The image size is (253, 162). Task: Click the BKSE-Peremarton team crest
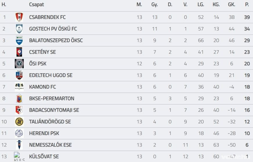pyautogui.click(x=19, y=98)
